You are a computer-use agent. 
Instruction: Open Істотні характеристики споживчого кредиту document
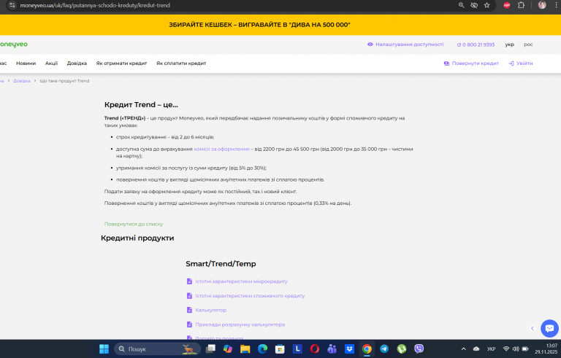pyautogui.click(x=250, y=296)
